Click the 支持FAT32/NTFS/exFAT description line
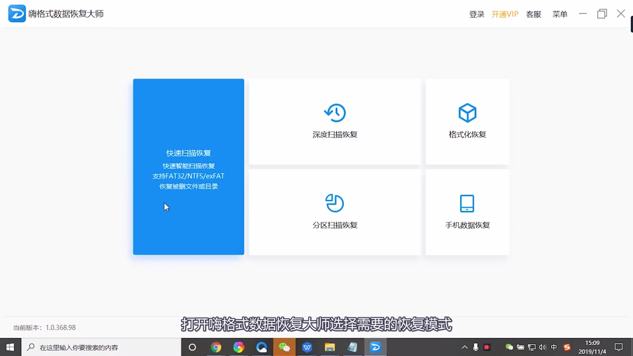This screenshot has width=633, height=356. tap(188, 176)
